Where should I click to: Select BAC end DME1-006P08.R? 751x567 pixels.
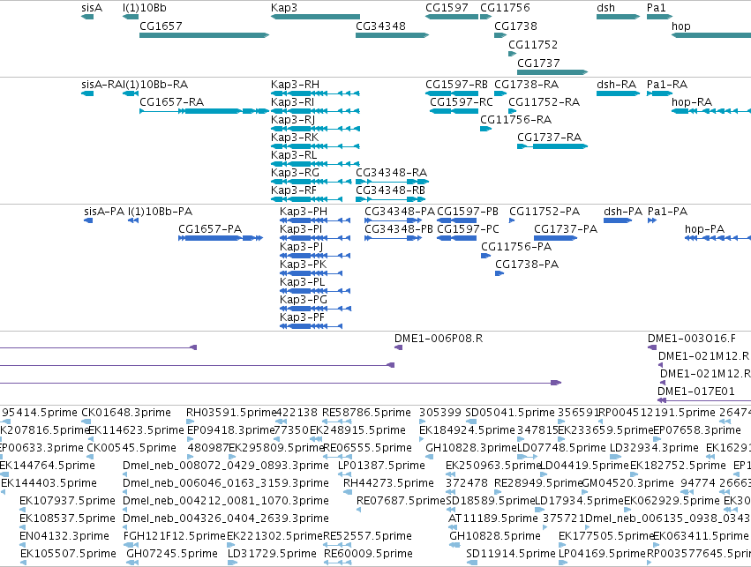(x=399, y=347)
